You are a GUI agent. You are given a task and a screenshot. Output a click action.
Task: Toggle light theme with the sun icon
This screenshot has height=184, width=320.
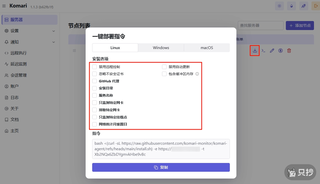pos(279,6)
